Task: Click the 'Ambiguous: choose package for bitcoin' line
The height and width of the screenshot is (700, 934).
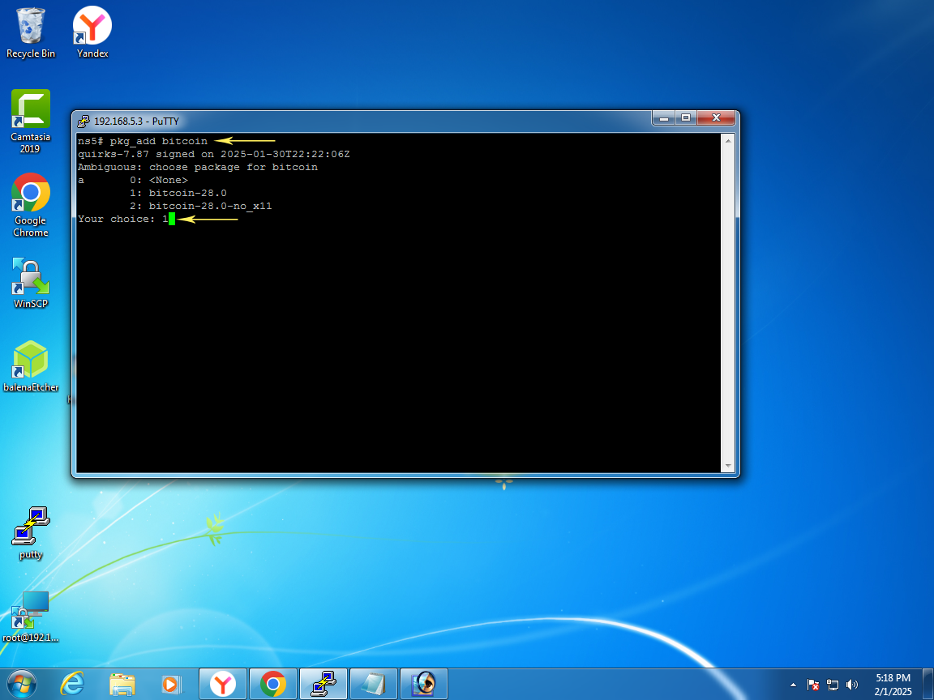Action: (x=198, y=167)
